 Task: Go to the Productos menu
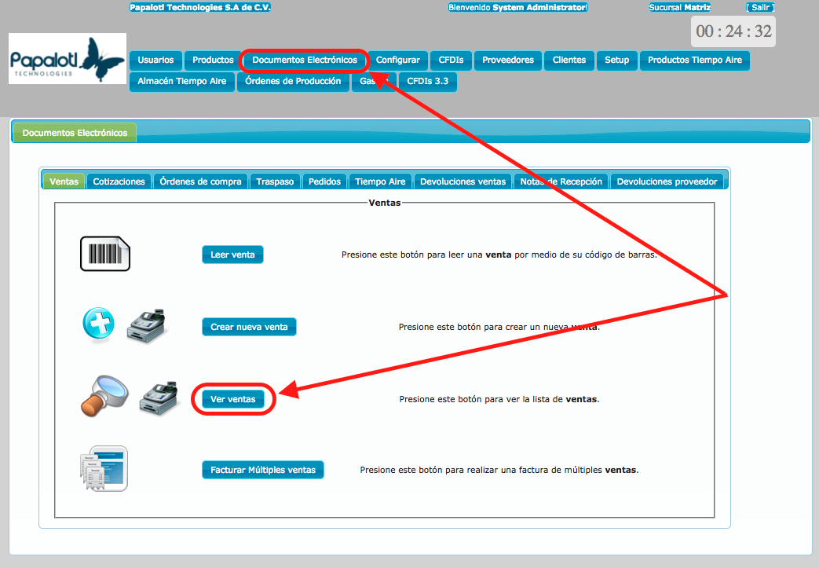tap(213, 60)
